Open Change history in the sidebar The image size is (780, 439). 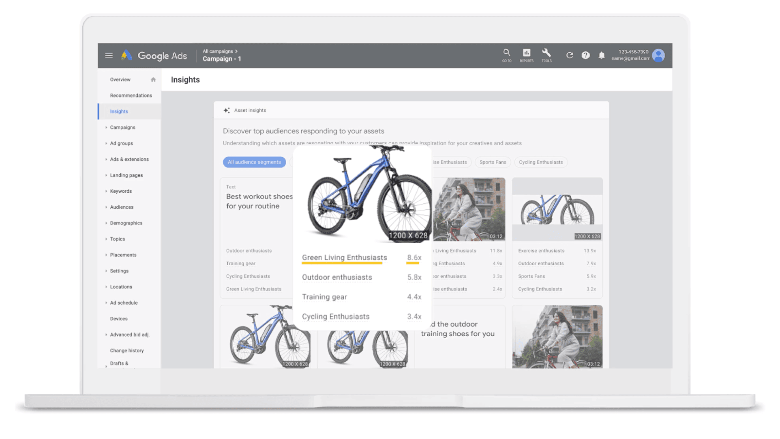127,351
